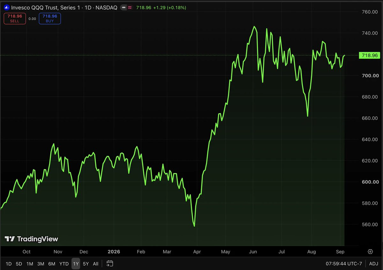
Task: Click the Jun label on time axis
Action: 253,252
